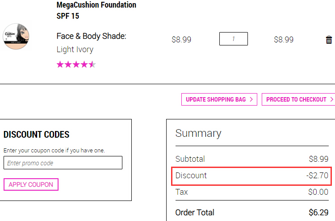Apply the coupon with APPLY COUPON button

pos(31,184)
